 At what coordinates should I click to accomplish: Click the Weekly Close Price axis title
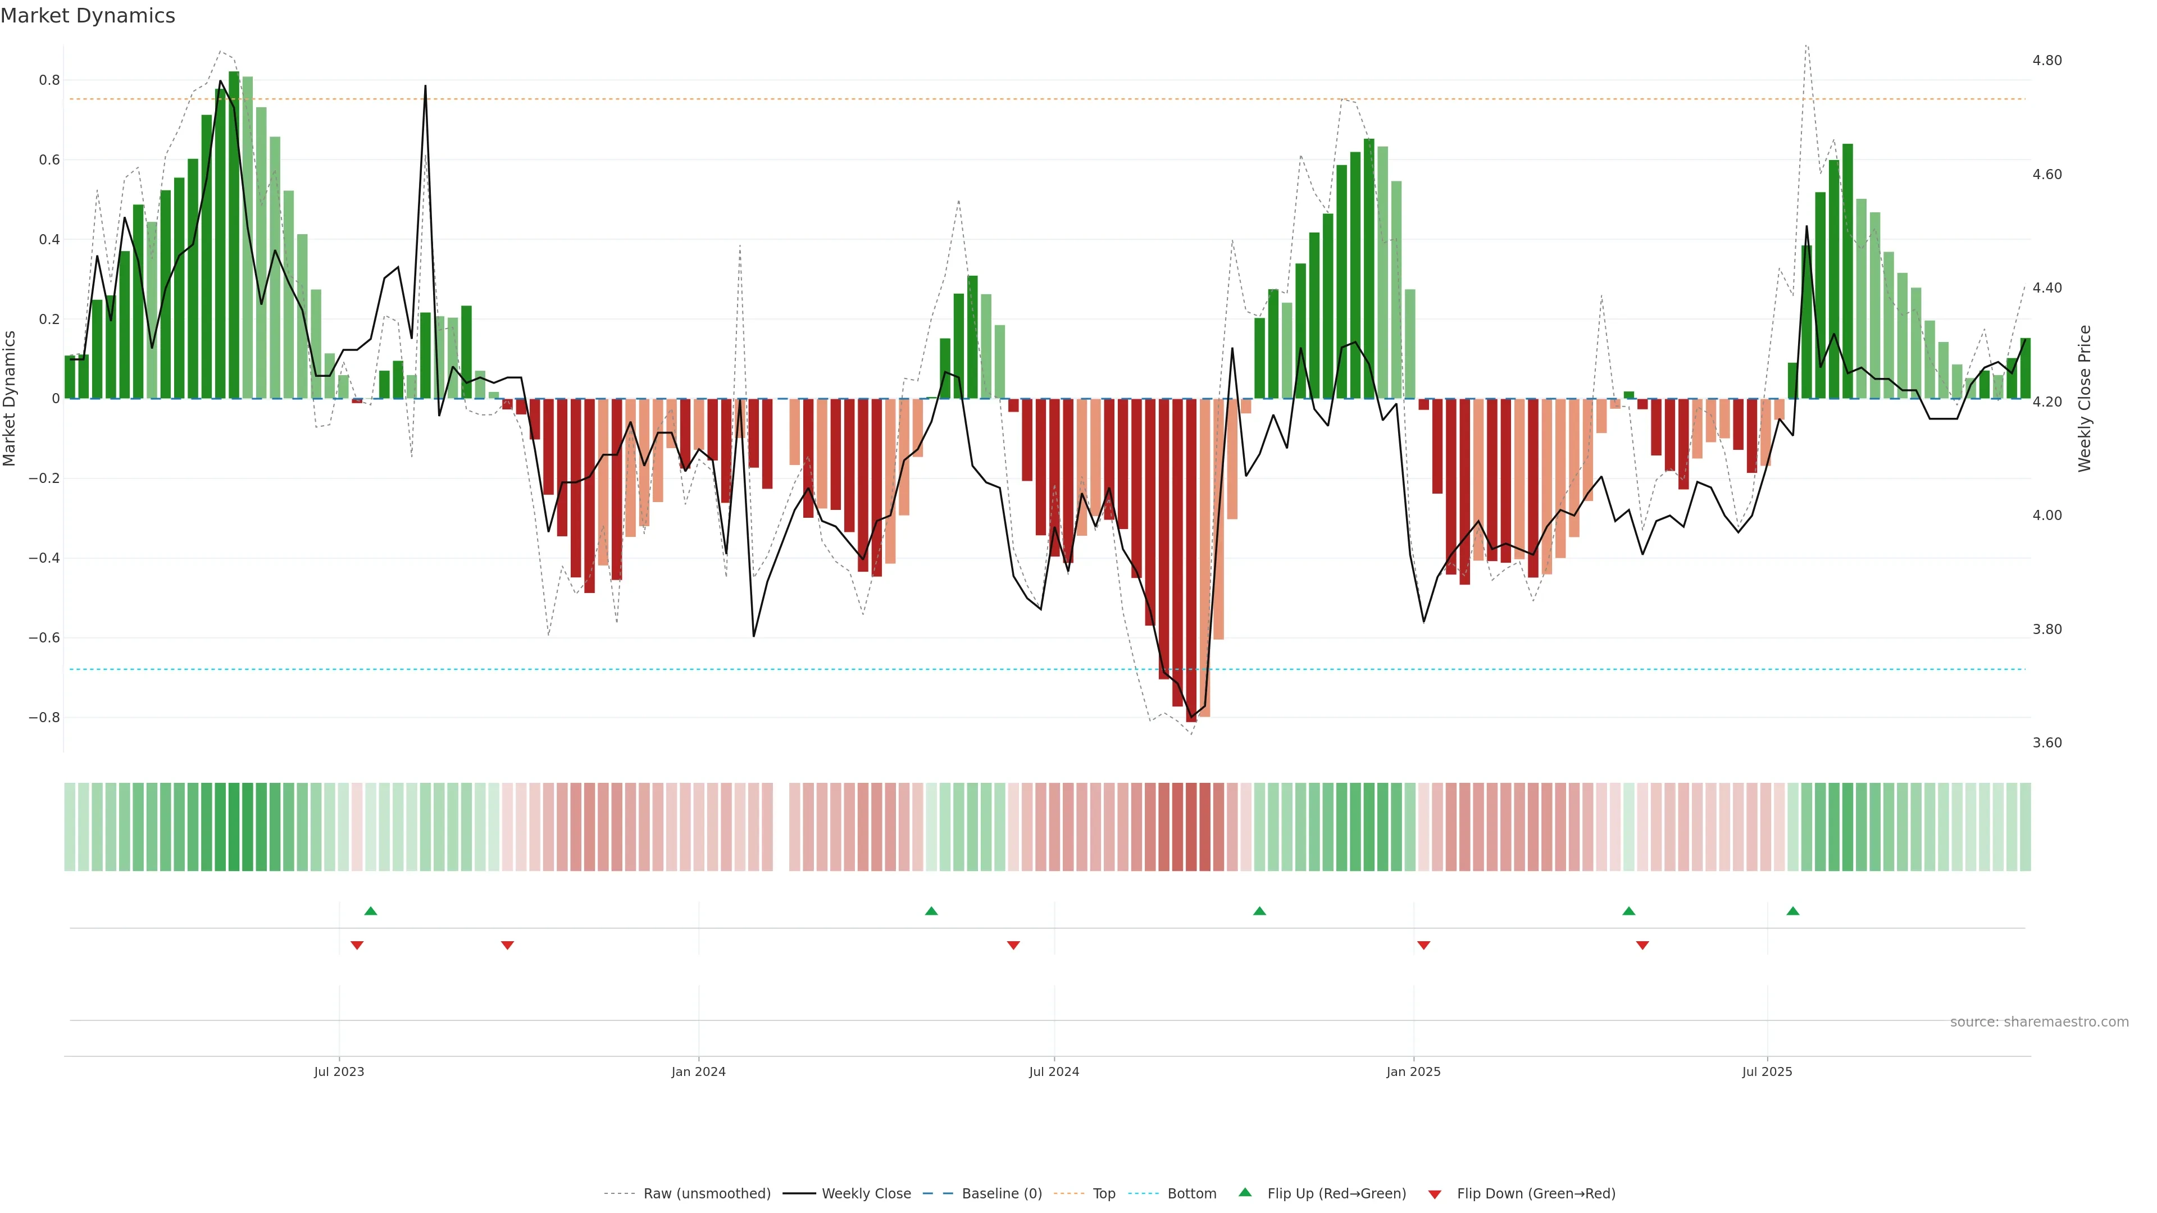point(2084,399)
